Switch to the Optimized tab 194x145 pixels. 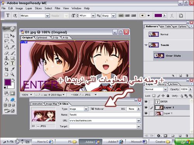[x=42, y=38]
